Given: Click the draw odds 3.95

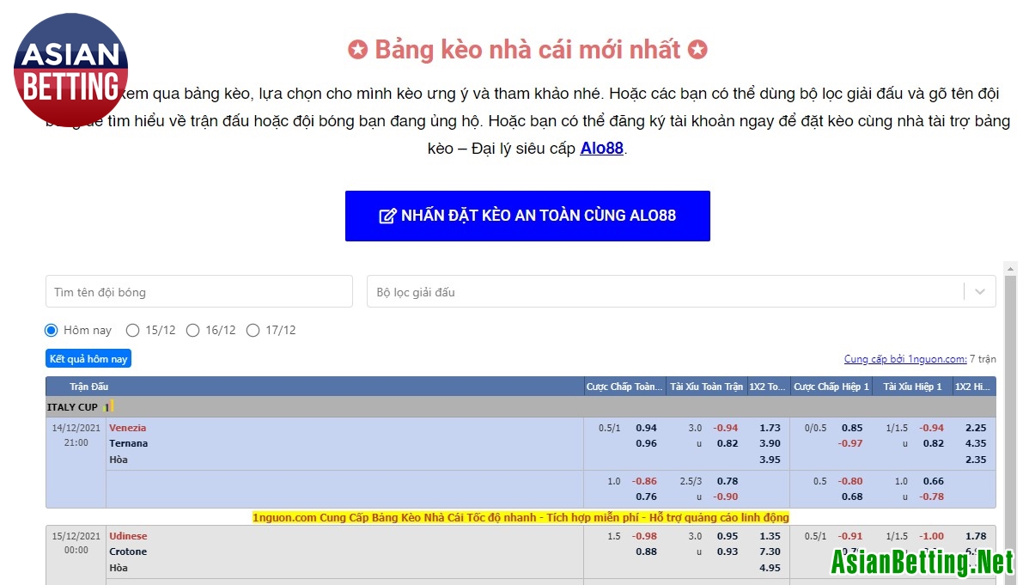Looking at the screenshot, I should [x=770, y=460].
